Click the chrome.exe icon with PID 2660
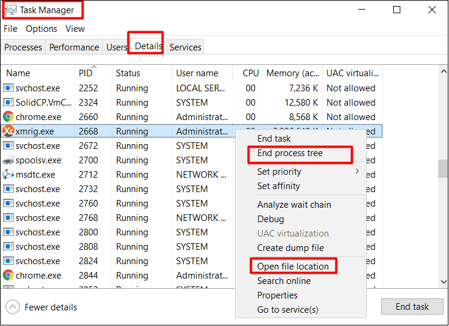Image resolution: width=449 pixels, height=326 pixels. tap(8, 116)
